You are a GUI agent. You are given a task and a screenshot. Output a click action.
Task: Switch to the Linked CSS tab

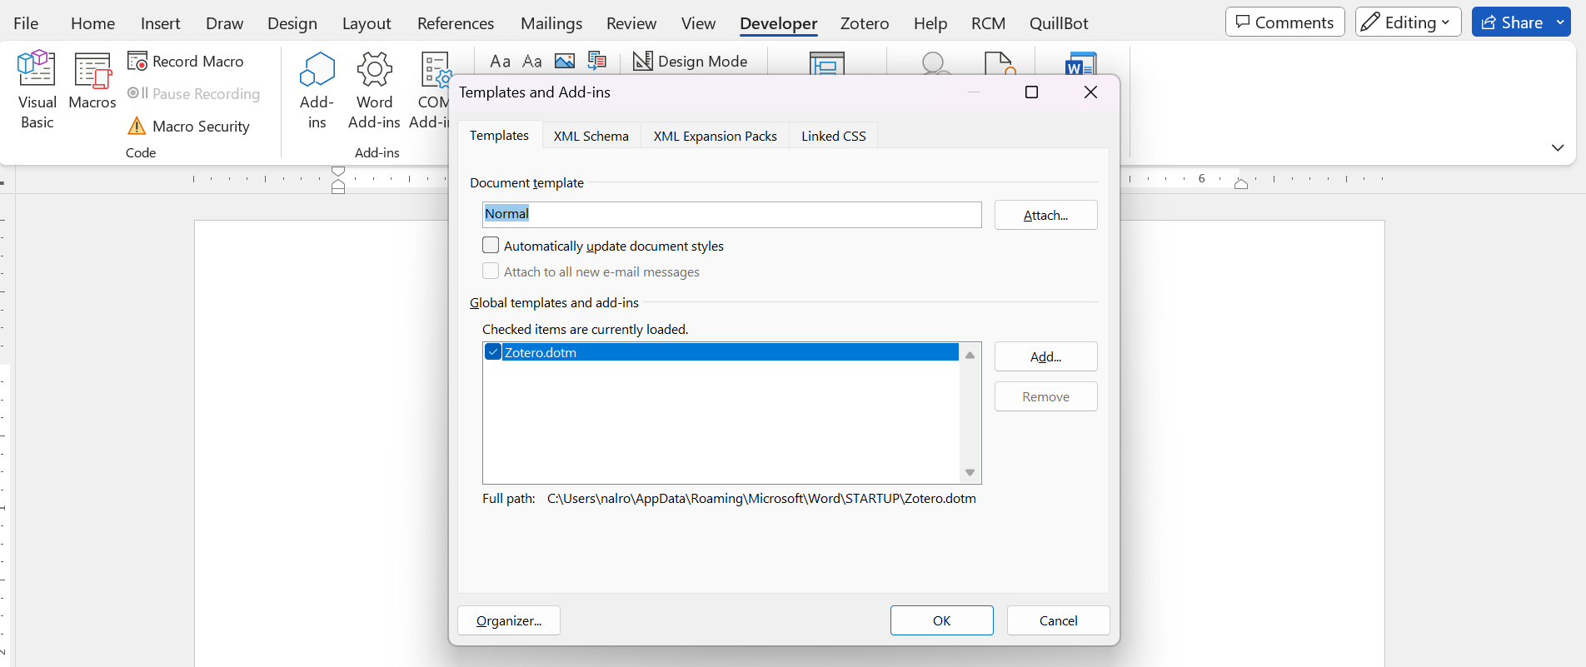pyautogui.click(x=834, y=136)
